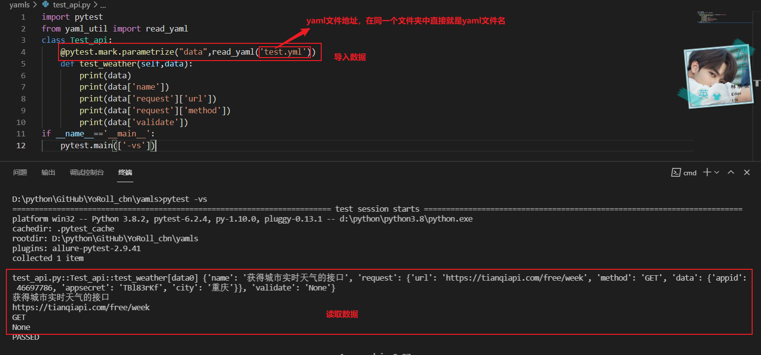Click line number 4 in the gutter
The height and width of the screenshot is (355, 761).
click(x=23, y=52)
